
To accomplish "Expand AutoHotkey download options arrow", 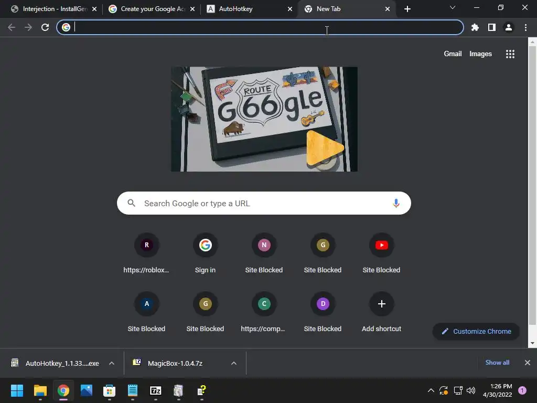I will tap(112, 363).
